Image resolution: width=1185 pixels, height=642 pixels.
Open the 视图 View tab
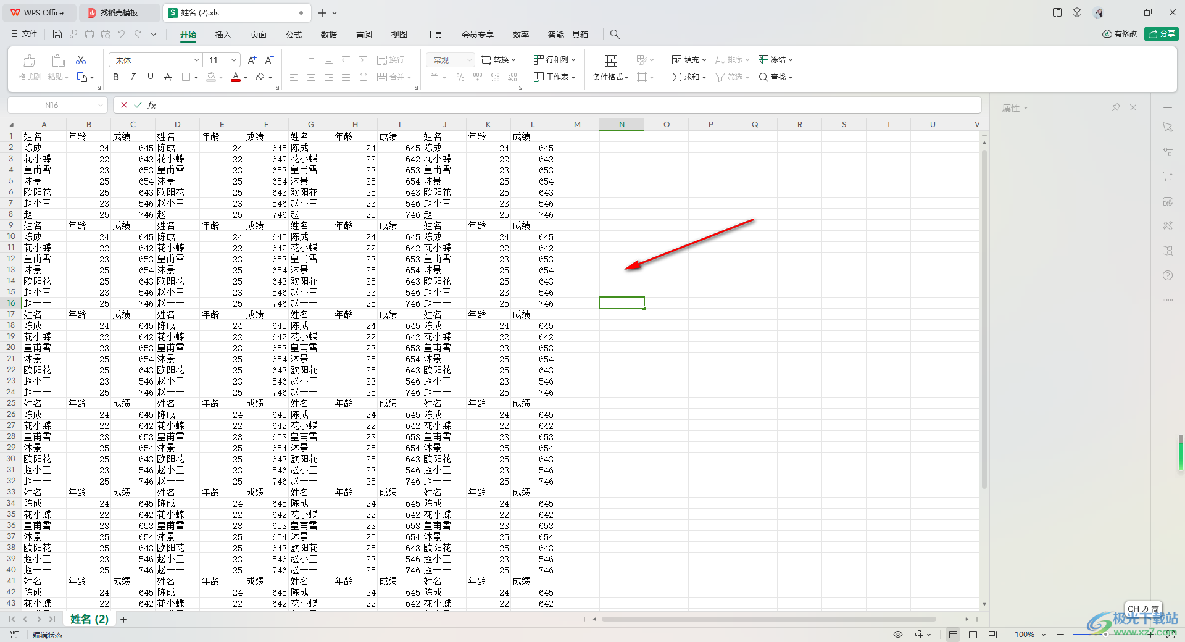click(x=399, y=35)
